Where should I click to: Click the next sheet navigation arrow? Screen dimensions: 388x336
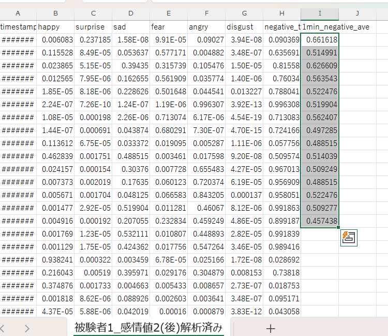[x=26, y=328]
